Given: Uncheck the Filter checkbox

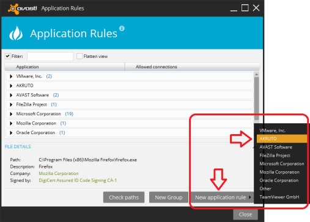Looking at the screenshot, I should [7, 56].
